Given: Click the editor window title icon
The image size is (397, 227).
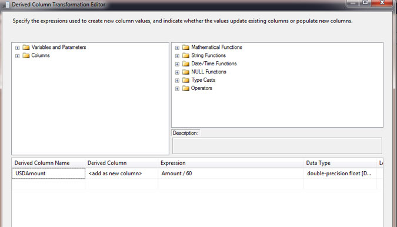Looking at the screenshot, I should coord(7,5).
